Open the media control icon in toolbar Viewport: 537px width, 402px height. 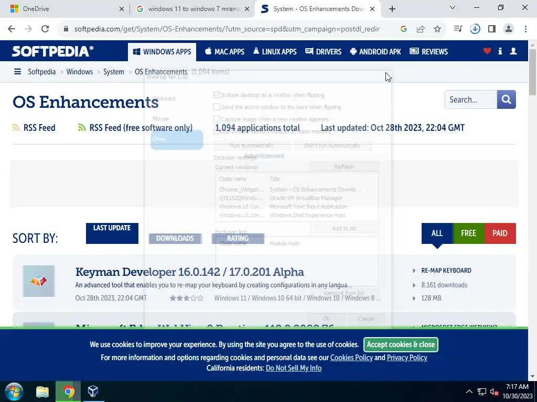point(458,29)
